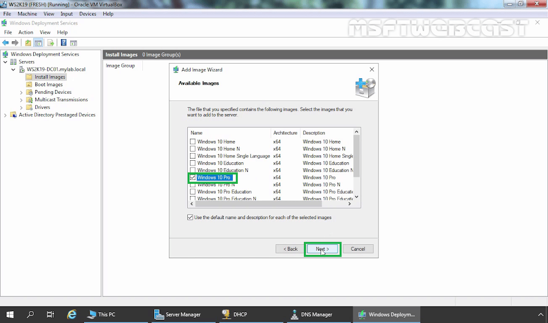Open the Boot Images folder in the tree
The height and width of the screenshot is (323, 548).
tap(49, 84)
